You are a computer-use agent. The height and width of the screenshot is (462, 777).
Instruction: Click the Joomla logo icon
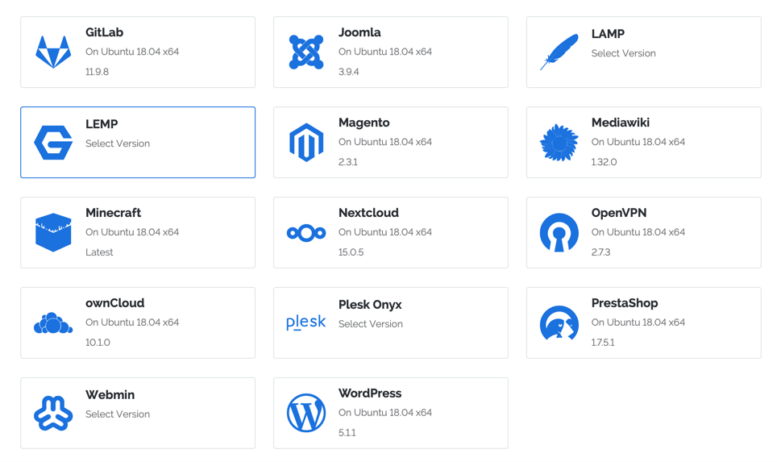click(306, 52)
